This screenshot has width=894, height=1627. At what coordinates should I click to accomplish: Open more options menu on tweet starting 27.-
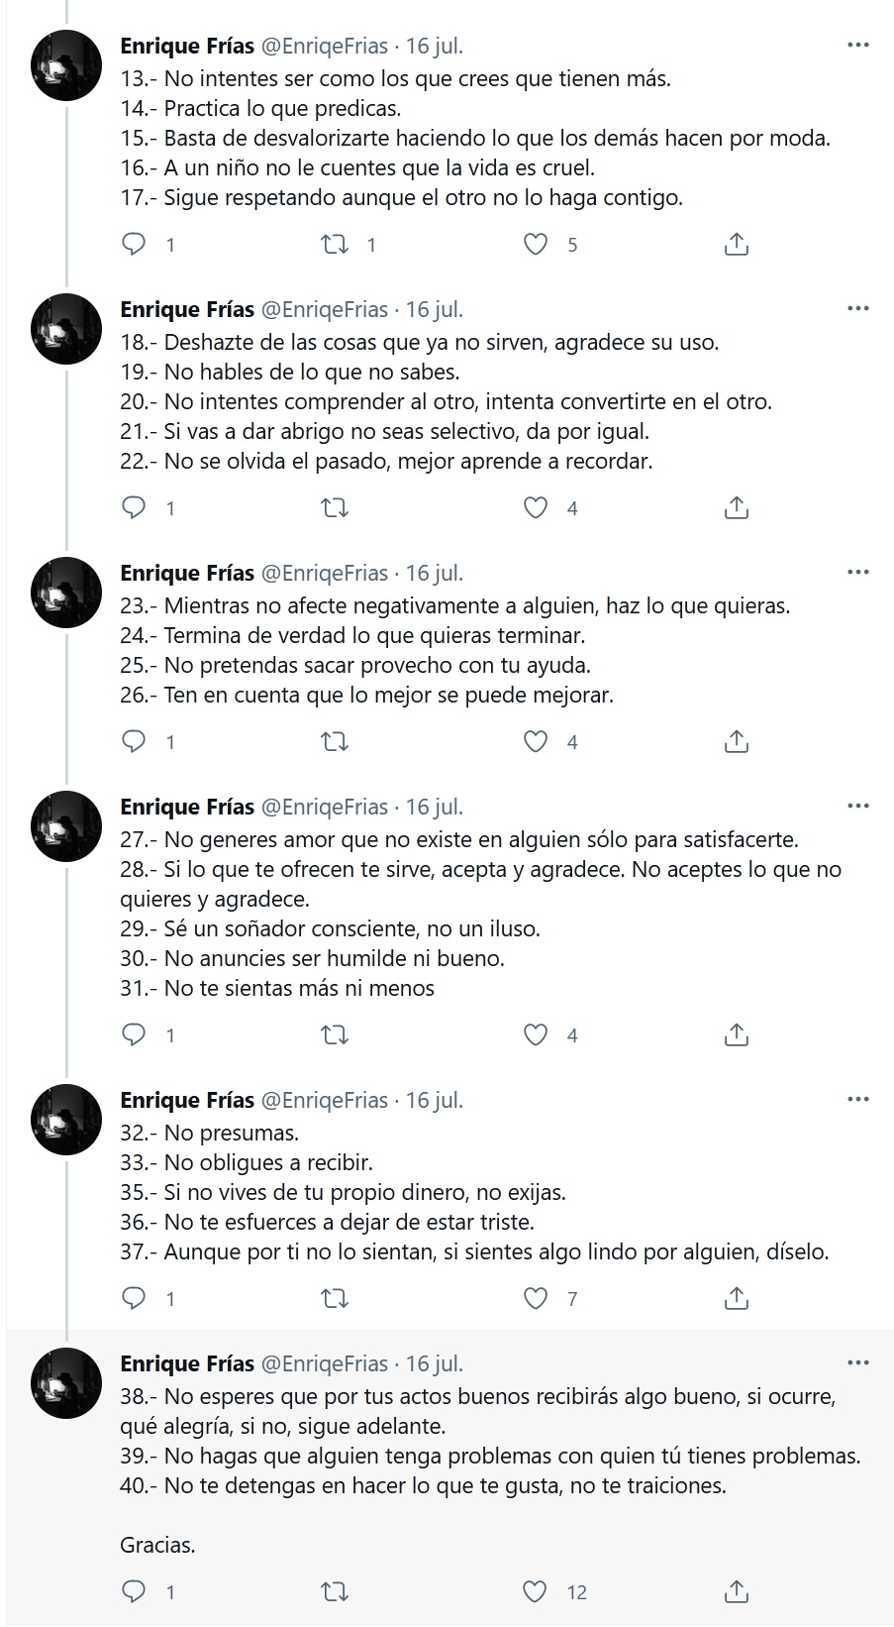click(858, 807)
